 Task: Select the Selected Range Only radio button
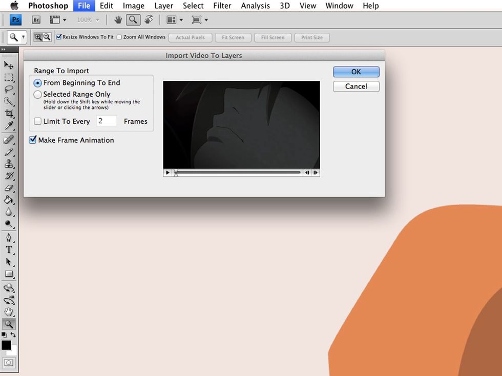(x=37, y=94)
